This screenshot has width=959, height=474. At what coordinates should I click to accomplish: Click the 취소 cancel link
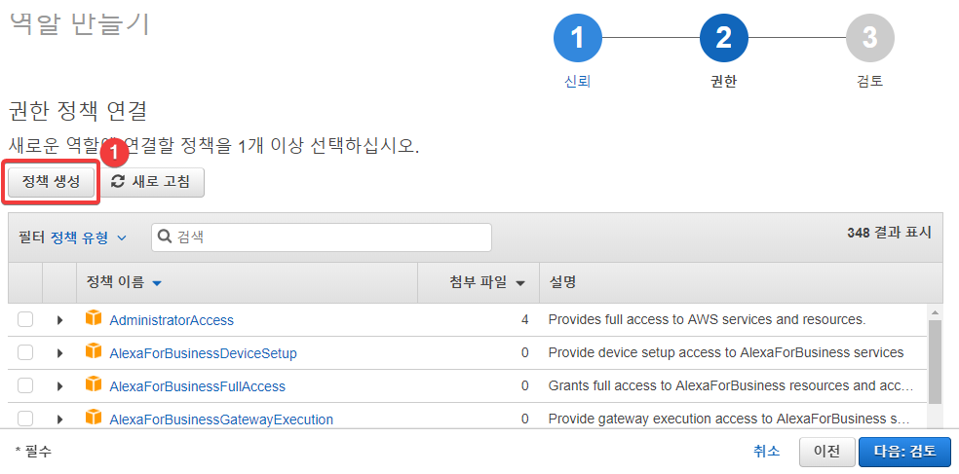pos(767,451)
